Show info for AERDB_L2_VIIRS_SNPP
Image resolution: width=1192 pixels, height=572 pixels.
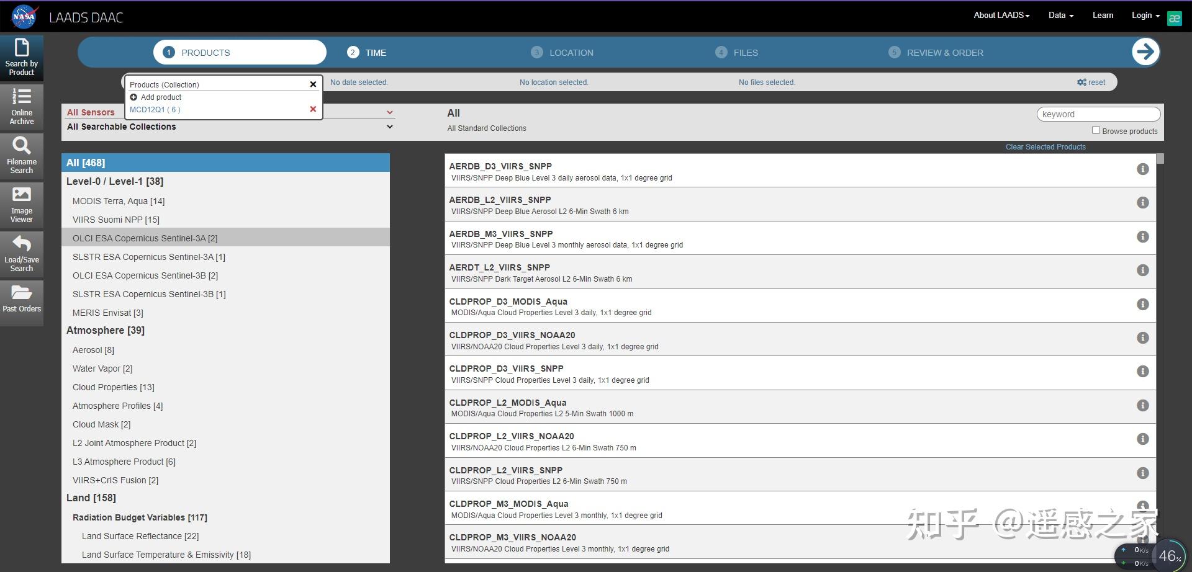tap(1142, 203)
